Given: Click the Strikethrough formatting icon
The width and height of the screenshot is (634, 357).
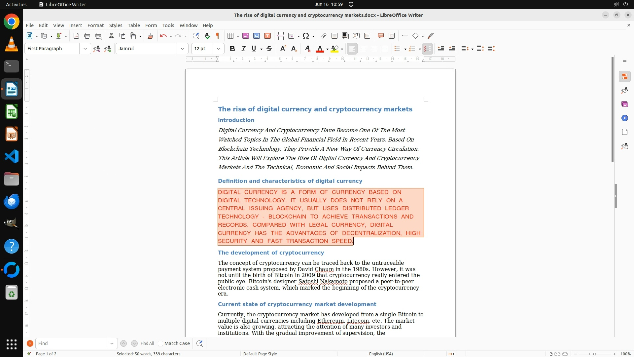Looking at the screenshot, I should [x=269, y=49].
